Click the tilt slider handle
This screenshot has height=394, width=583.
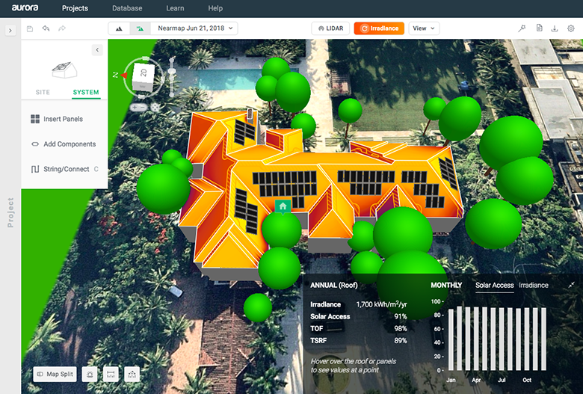click(x=172, y=71)
